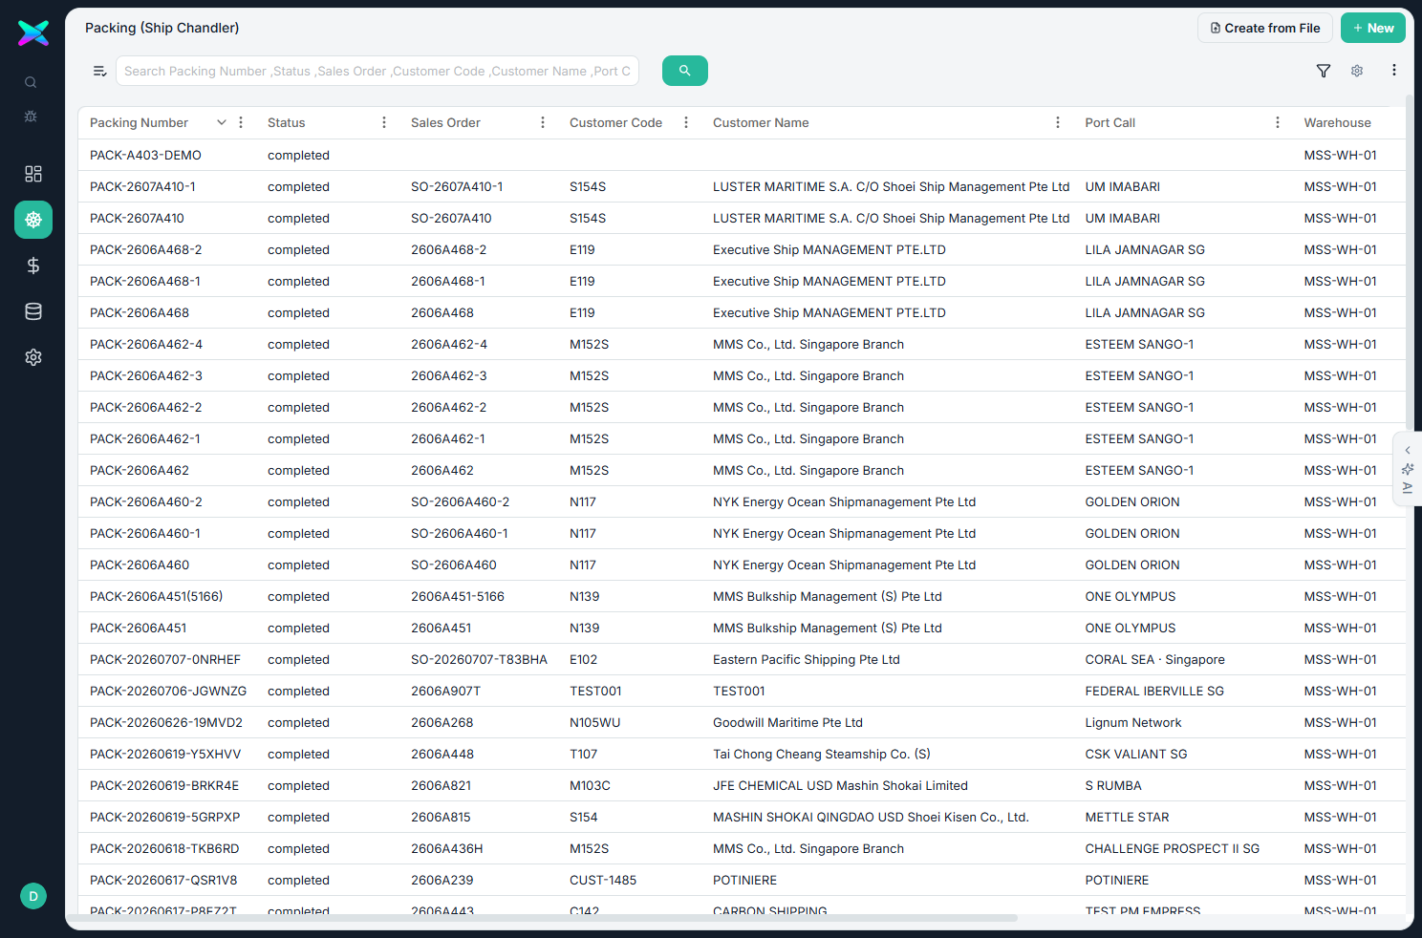Open the dollar finance icon in sidebar
Screen dimensions: 1422x938
(33, 266)
